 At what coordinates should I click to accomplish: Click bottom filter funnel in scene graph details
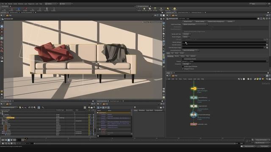click(x=98, y=136)
